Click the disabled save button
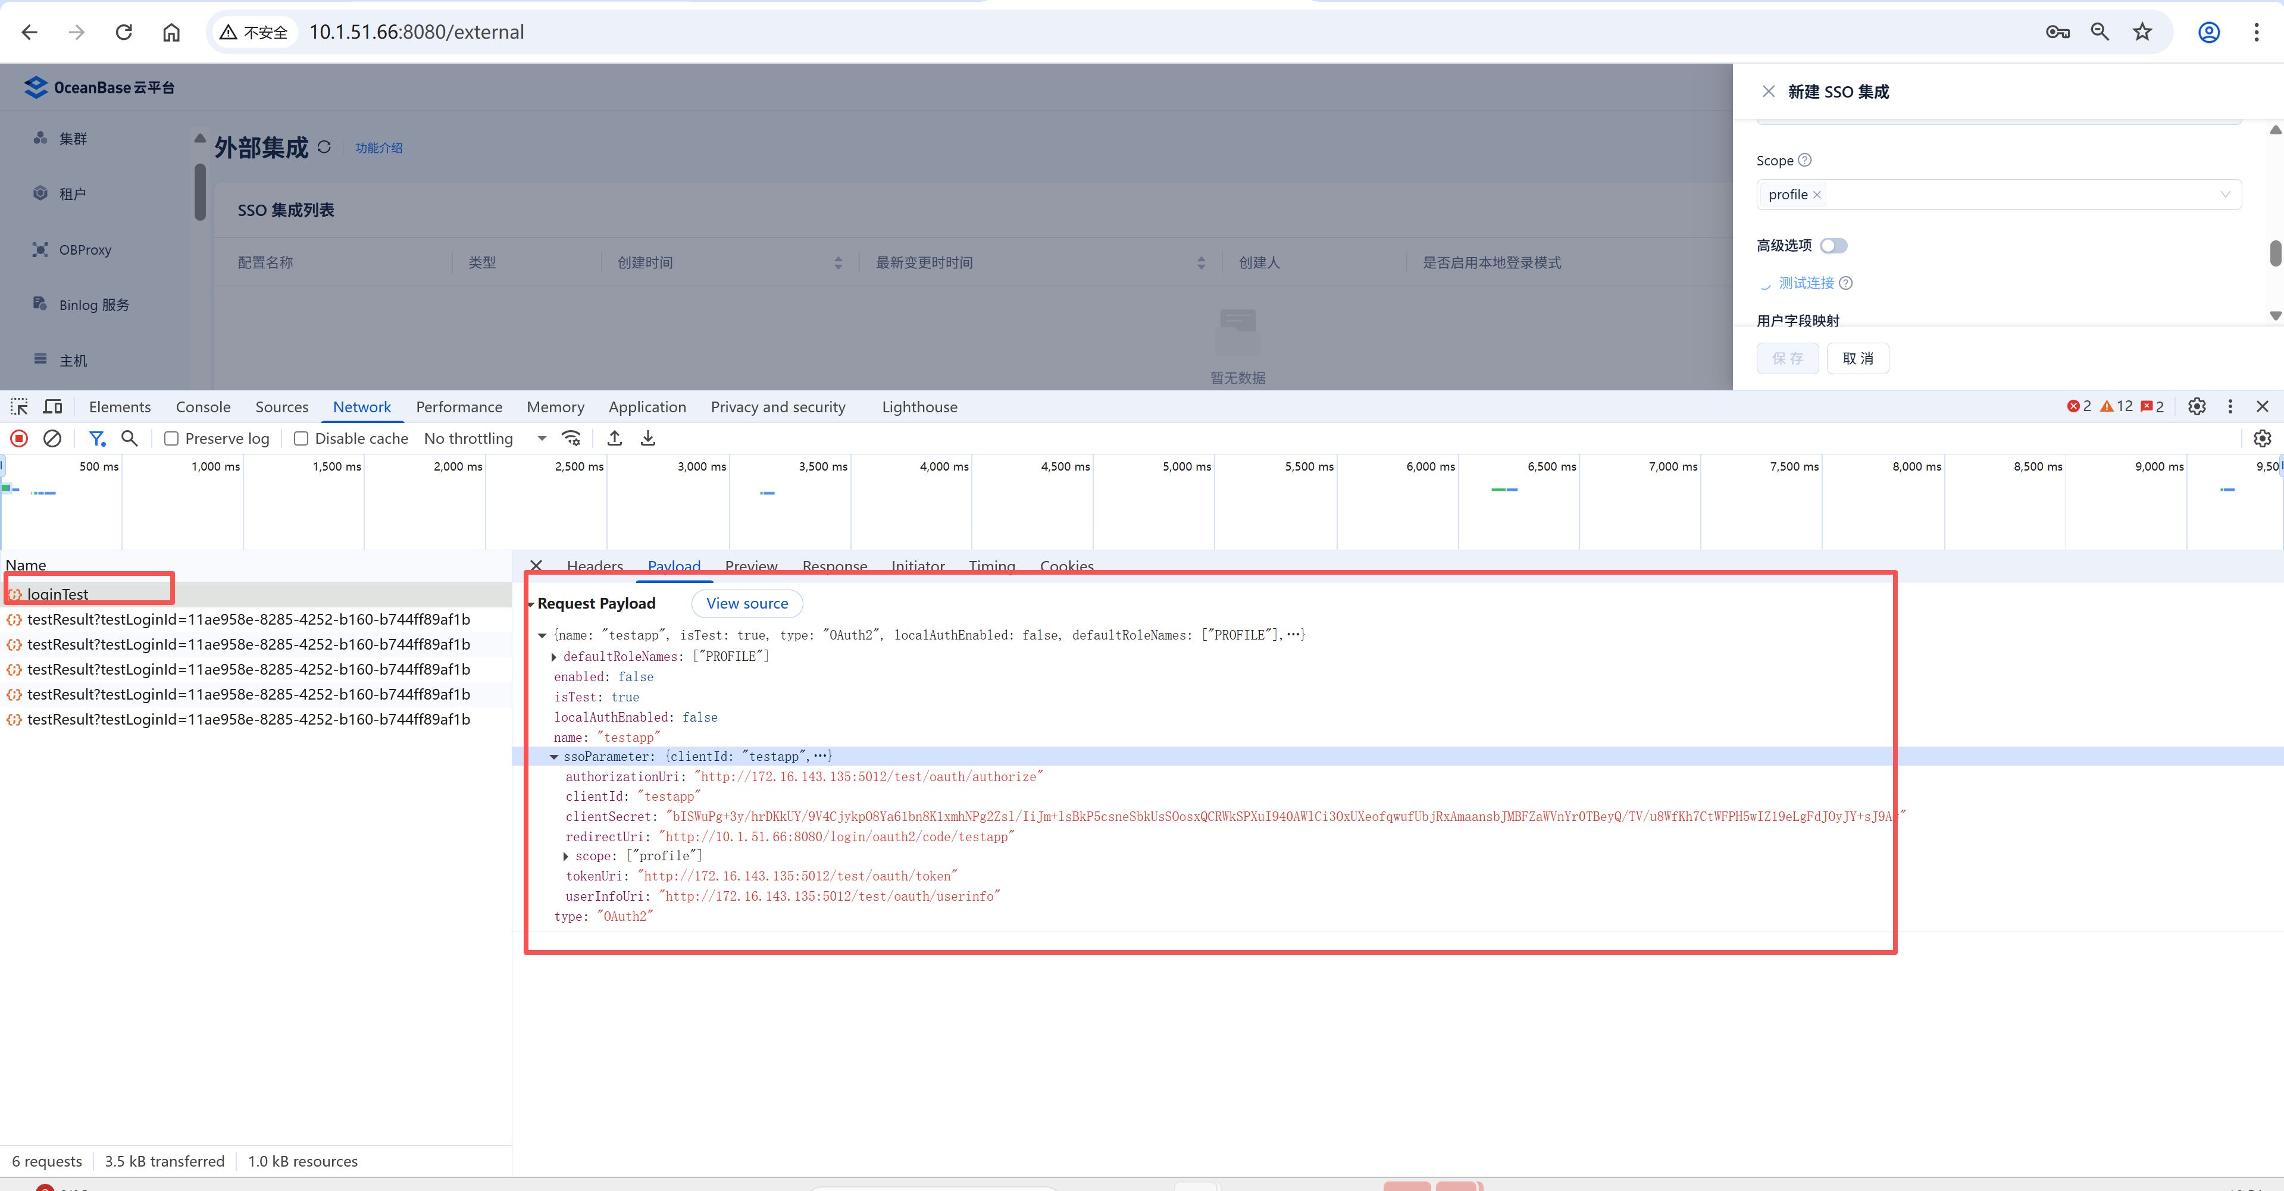Image resolution: width=2284 pixels, height=1191 pixels. click(1788, 358)
